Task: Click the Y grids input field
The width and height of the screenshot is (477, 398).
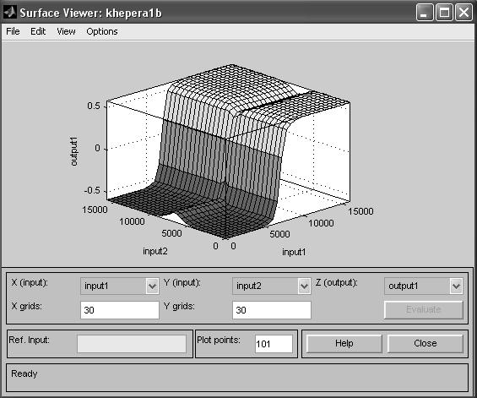Action: 272,310
